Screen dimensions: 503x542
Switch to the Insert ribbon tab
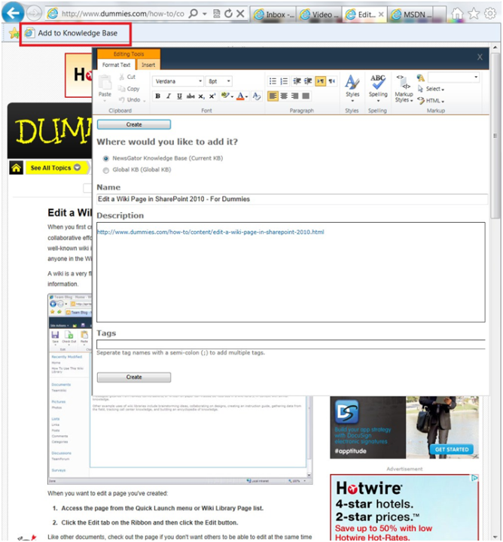coord(148,65)
